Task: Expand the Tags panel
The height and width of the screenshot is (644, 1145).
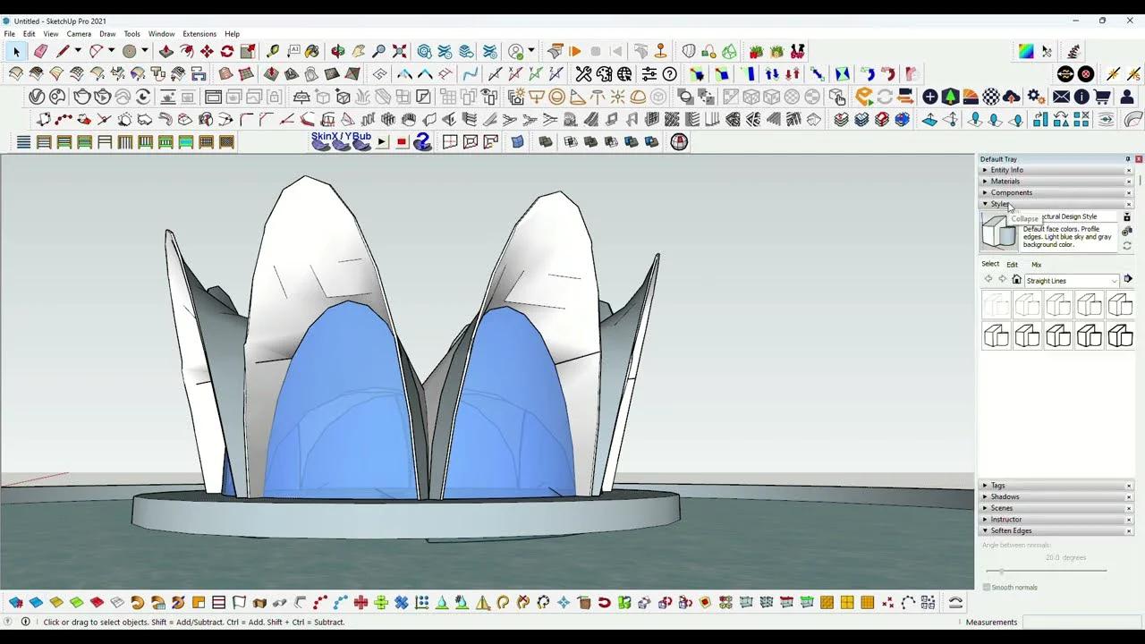Action: point(998,485)
